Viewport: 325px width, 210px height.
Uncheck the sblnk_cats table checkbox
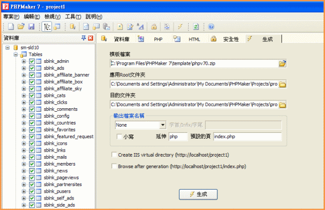click(x=31, y=95)
